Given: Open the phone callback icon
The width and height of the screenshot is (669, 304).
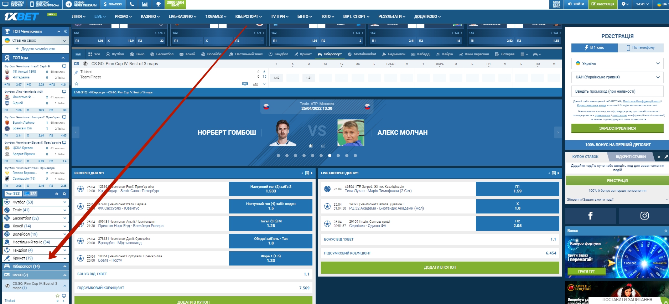Looking at the screenshot, I should (132, 4).
